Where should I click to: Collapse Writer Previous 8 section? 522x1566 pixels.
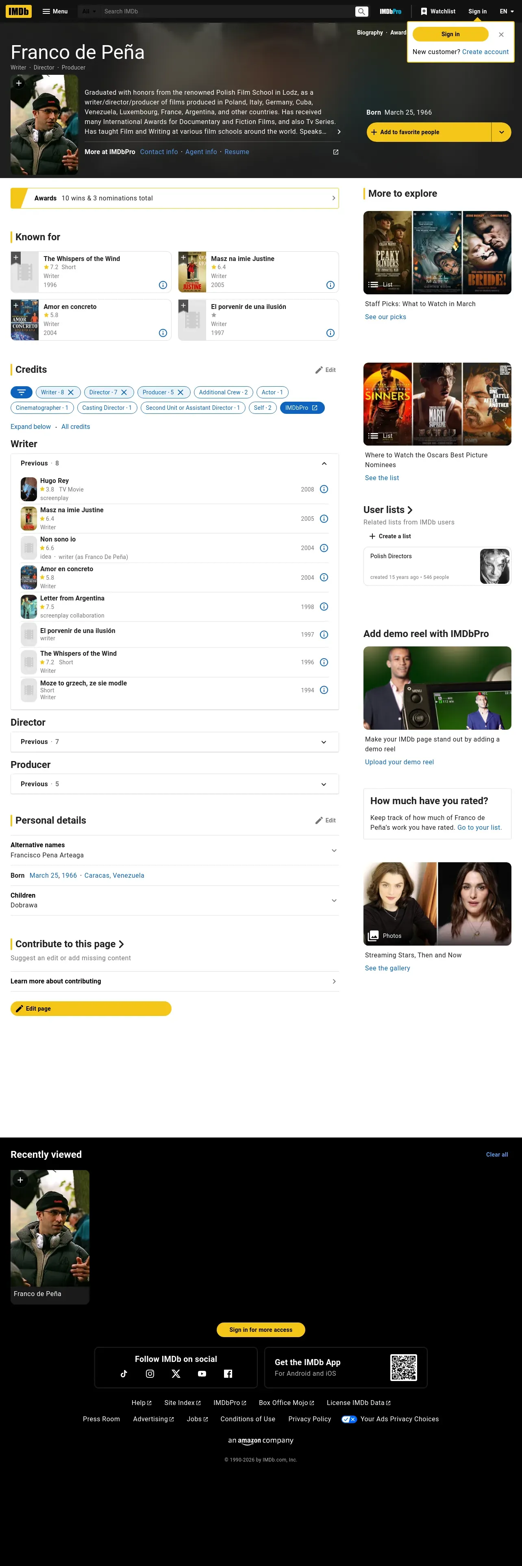tap(324, 463)
